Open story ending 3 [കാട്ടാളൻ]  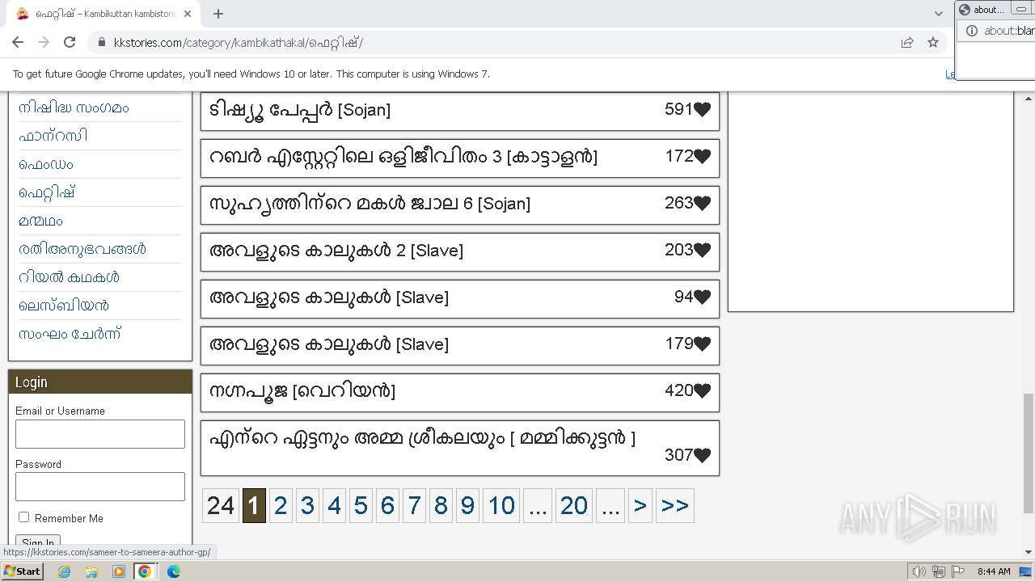(x=403, y=157)
